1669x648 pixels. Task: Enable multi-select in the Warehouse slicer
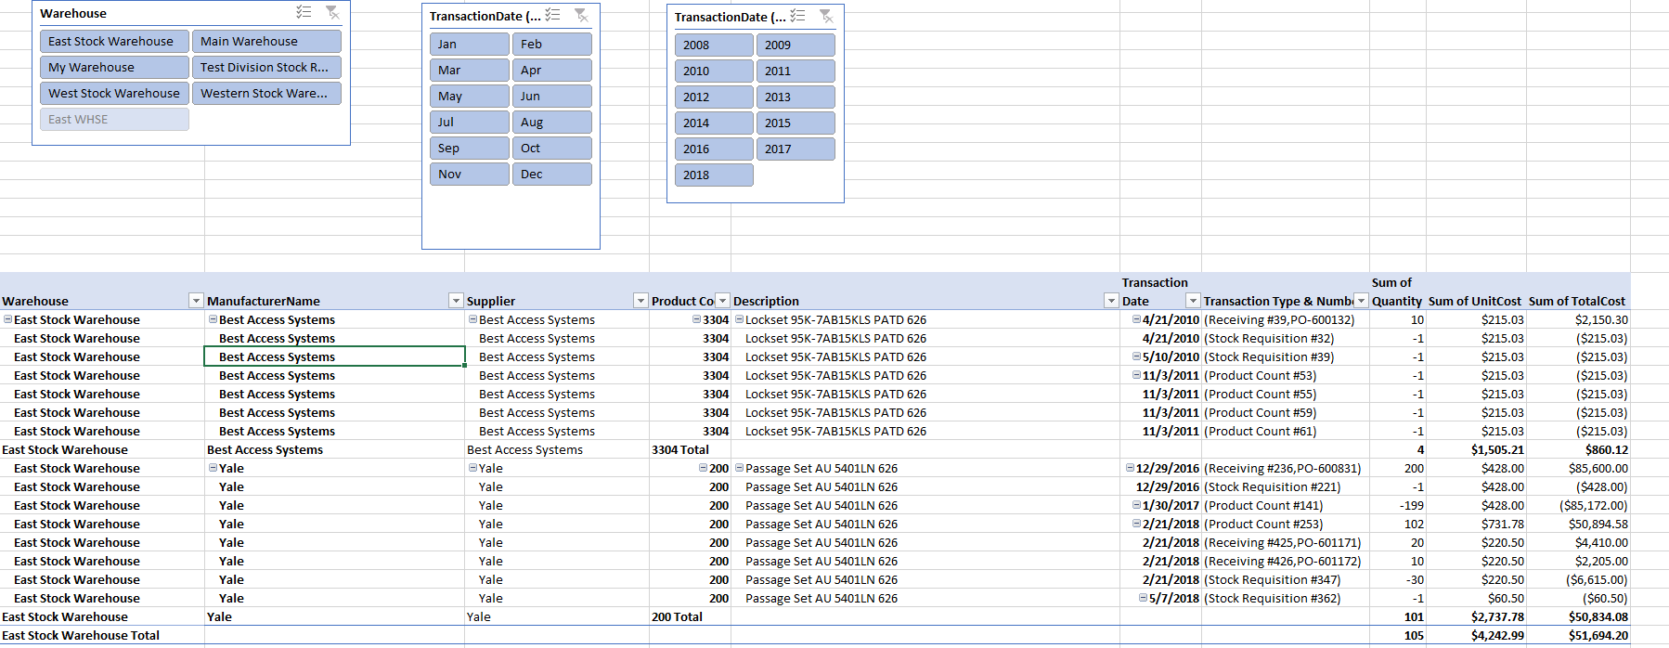[304, 13]
